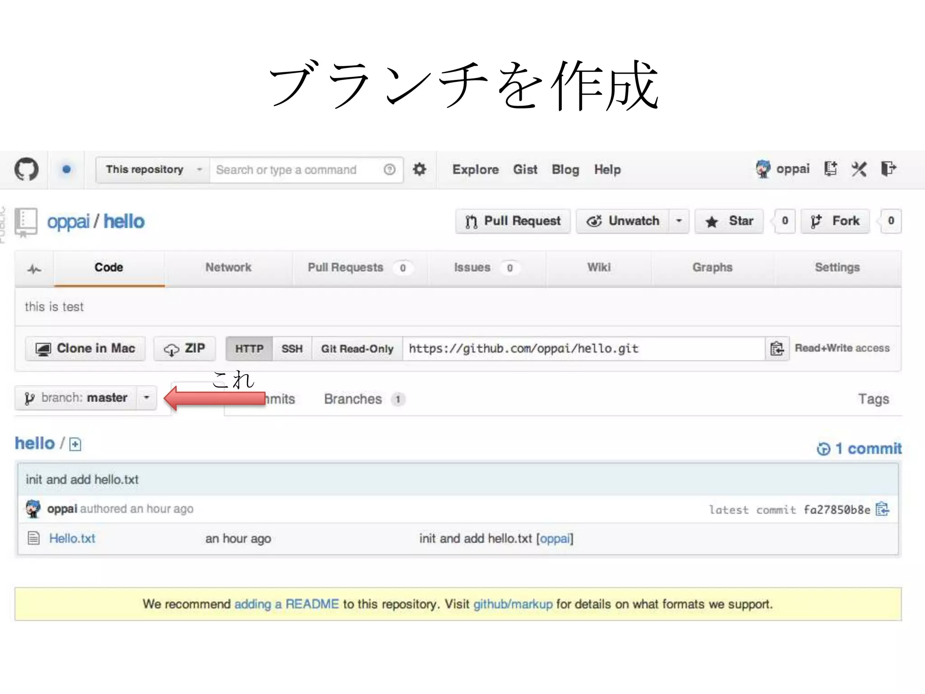Select the clone URL text field

(584, 348)
